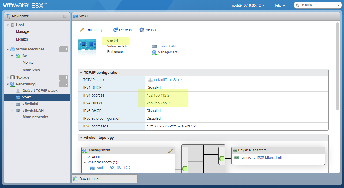Click the VMware ESXi logo
The height and width of the screenshot is (188, 344).
click(25, 5)
